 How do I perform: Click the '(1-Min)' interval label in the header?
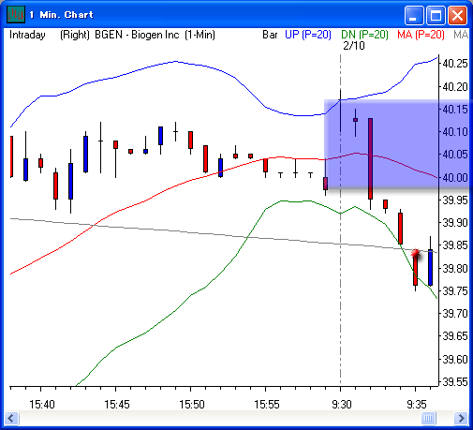(x=200, y=35)
